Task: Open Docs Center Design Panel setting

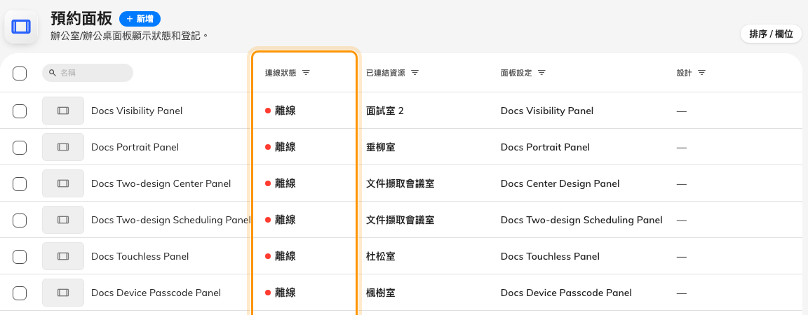Action: click(560, 183)
